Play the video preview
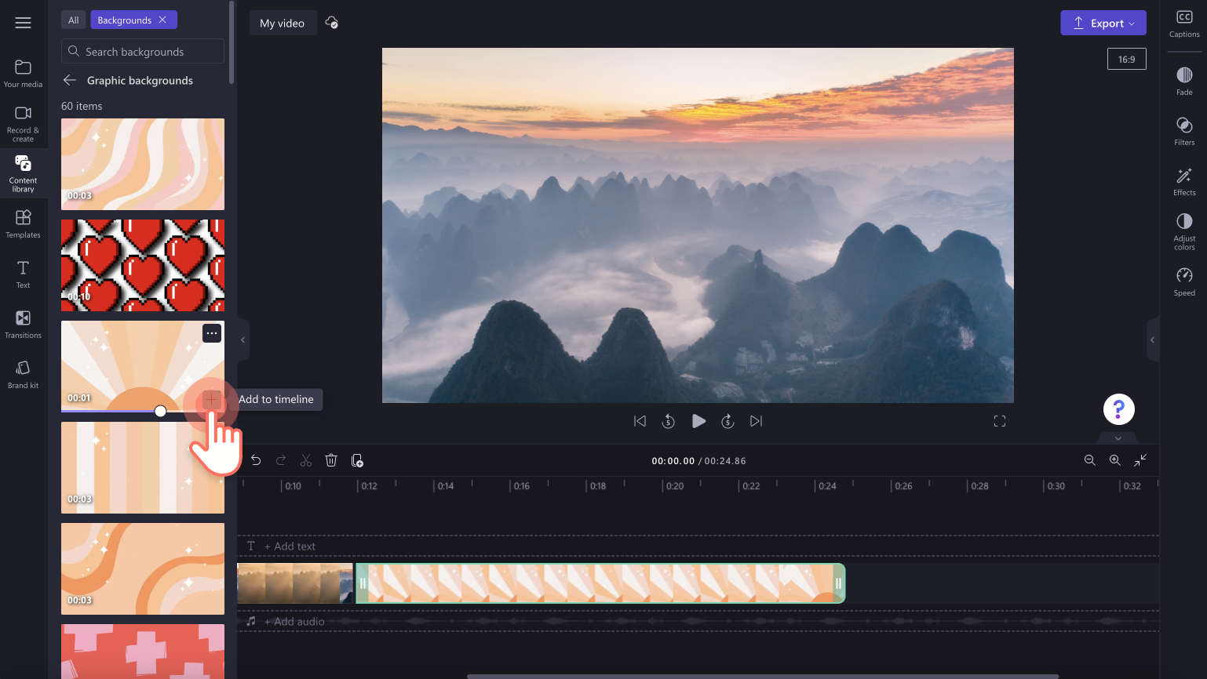 (698, 421)
